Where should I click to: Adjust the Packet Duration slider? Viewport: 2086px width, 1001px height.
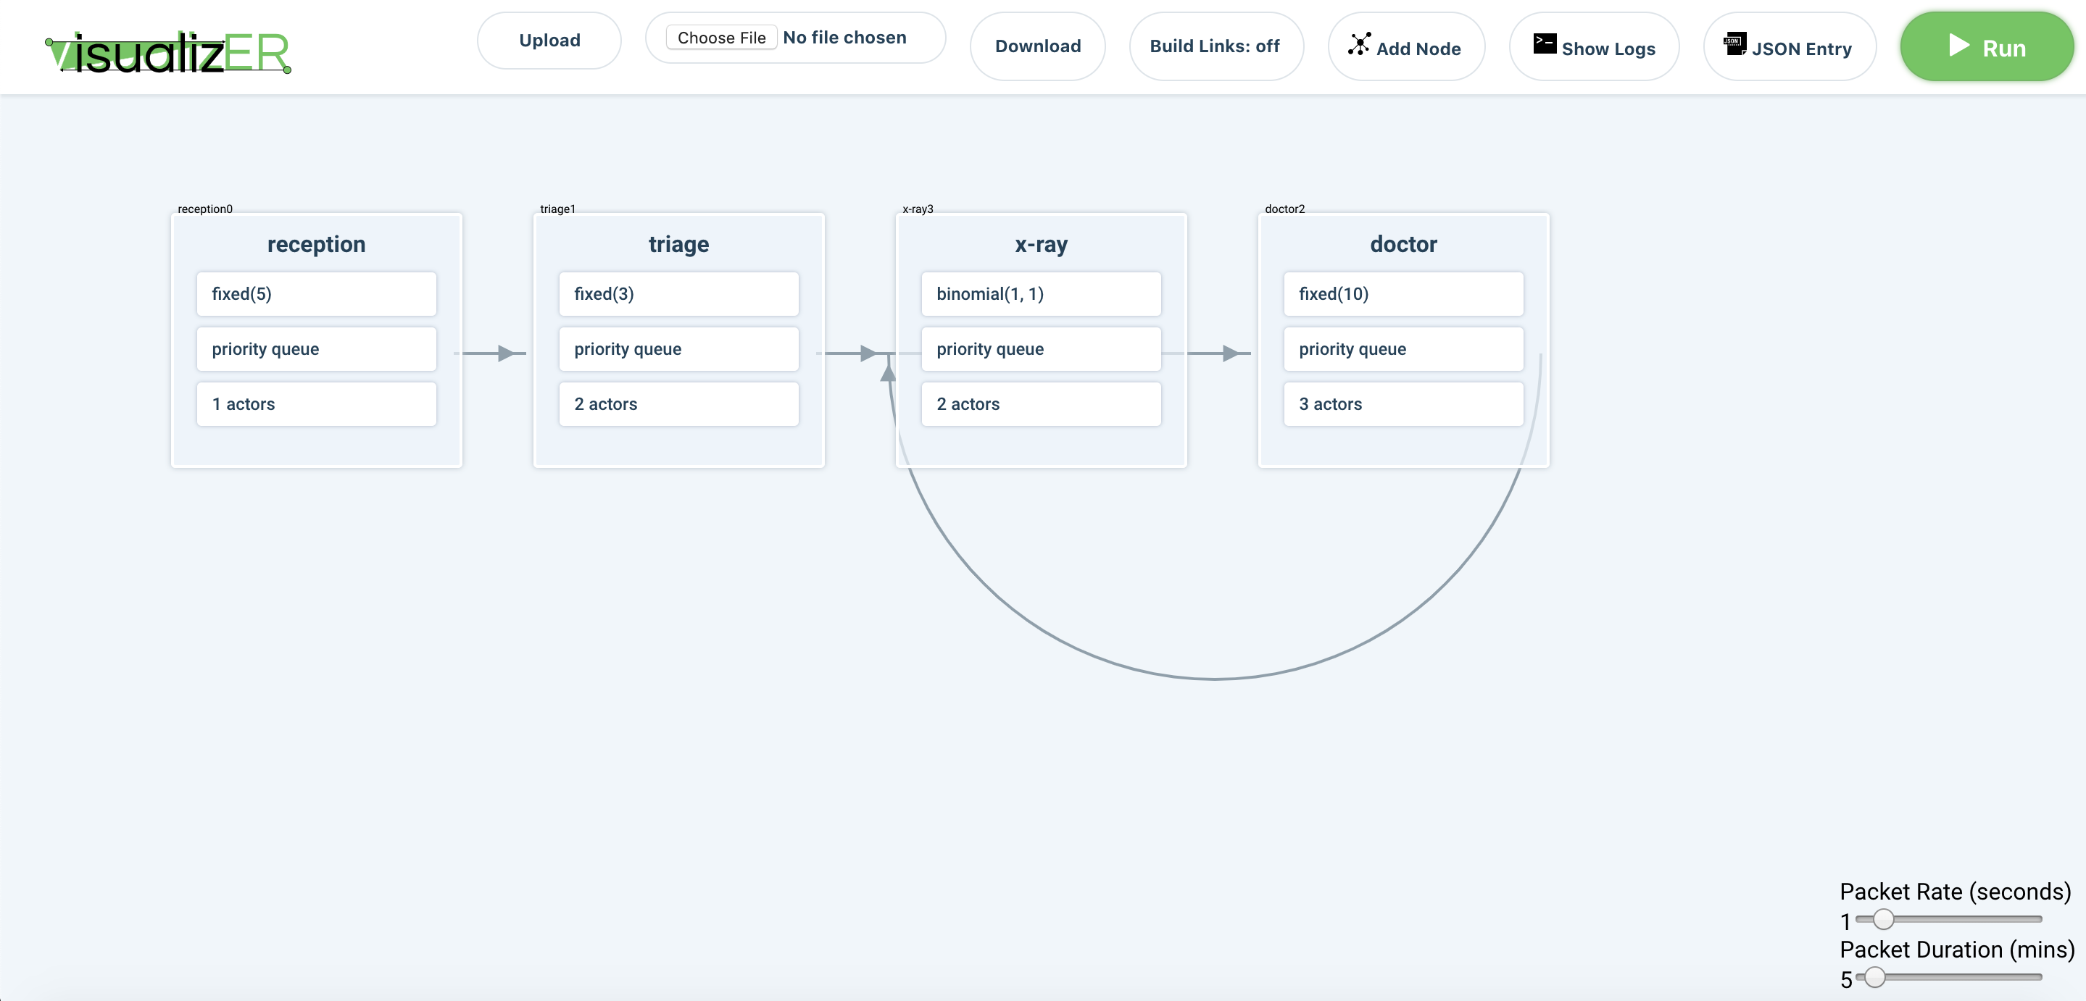pyautogui.click(x=1874, y=976)
